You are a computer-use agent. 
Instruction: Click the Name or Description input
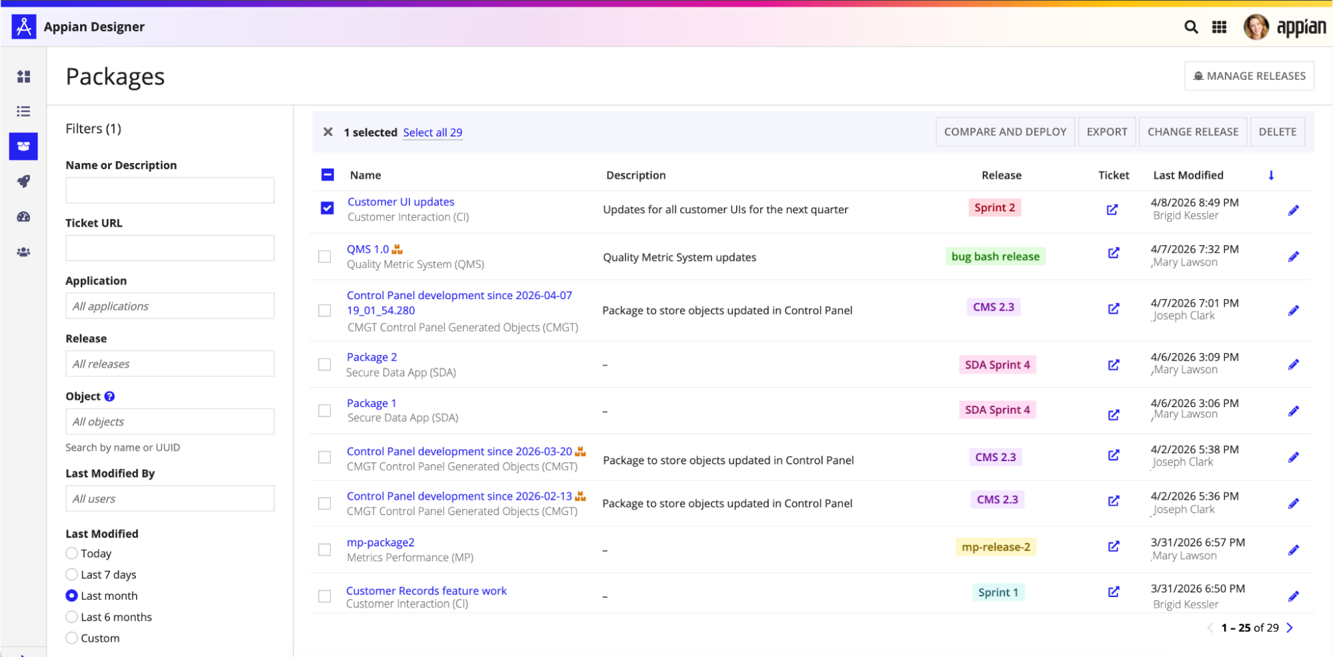pyautogui.click(x=170, y=190)
